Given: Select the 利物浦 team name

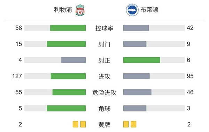Looking at the screenshot, I should coord(63,10).
